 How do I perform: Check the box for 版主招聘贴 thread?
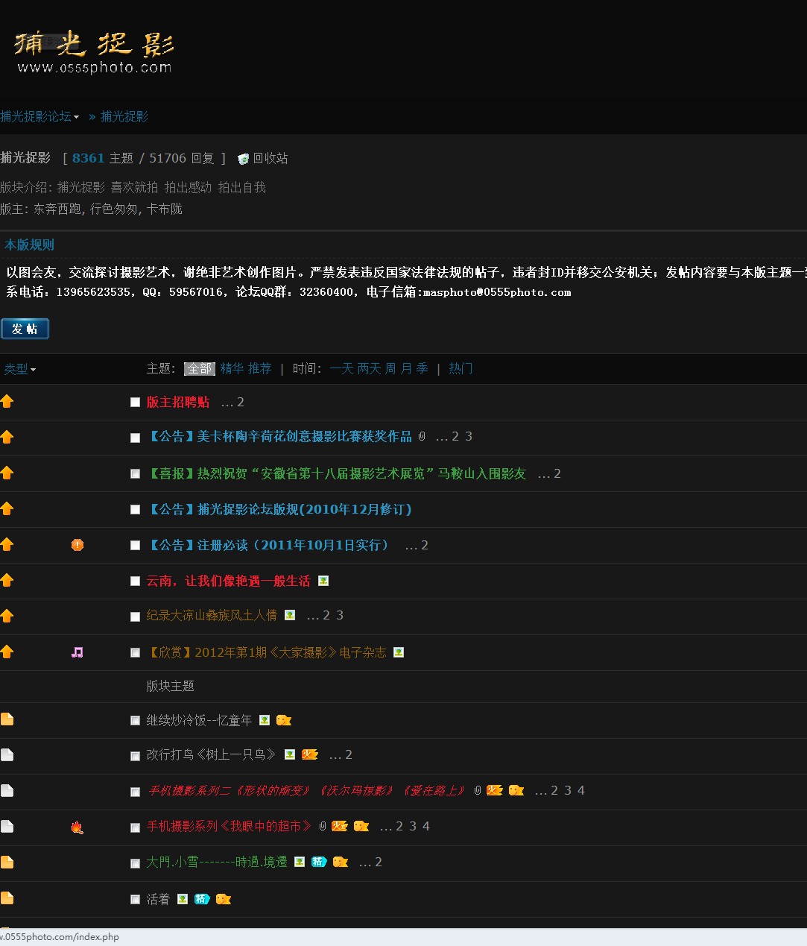pos(135,403)
